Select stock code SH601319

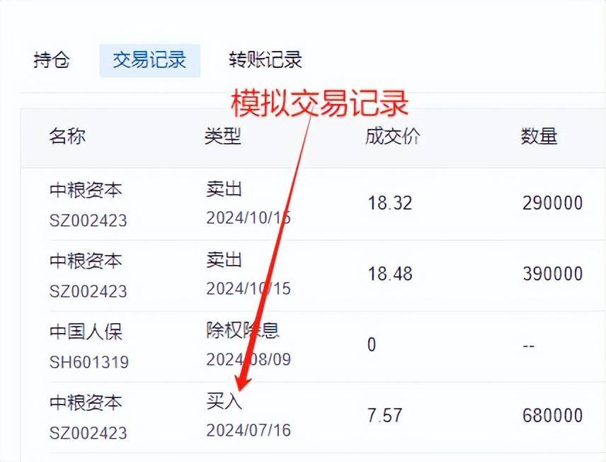(x=89, y=363)
